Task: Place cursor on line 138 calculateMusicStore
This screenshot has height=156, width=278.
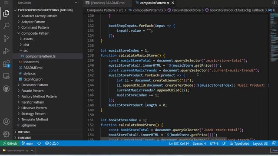Action: point(139,55)
